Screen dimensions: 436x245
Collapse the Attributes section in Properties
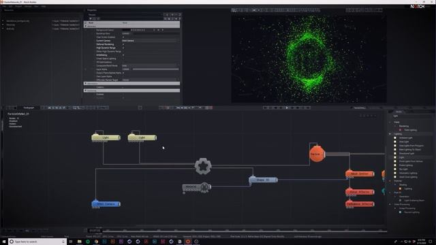coord(86,26)
